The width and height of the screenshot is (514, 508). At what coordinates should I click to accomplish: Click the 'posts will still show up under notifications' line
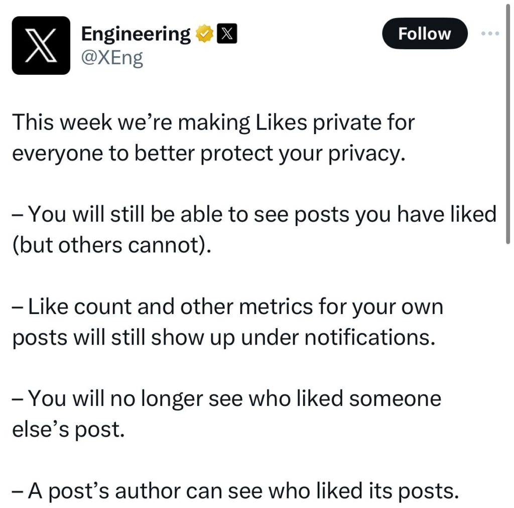[224, 338]
